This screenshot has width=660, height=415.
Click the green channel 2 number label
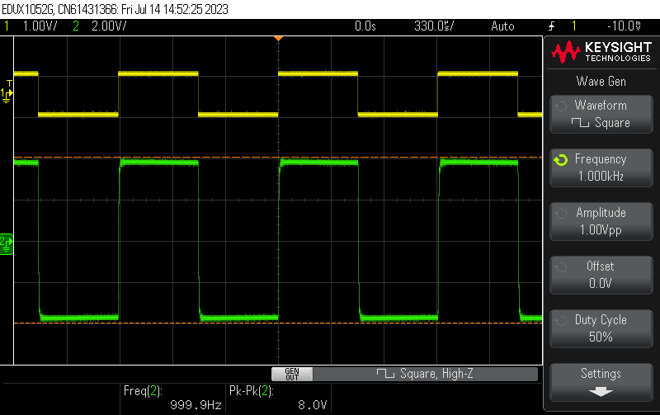point(76,26)
